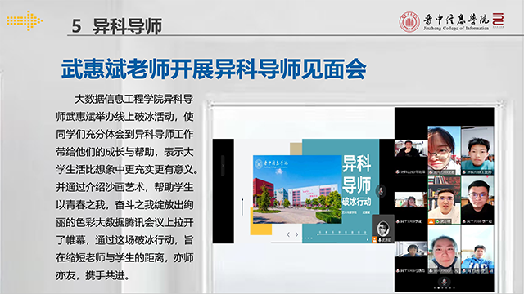Select the man in black with glasses tile
The width and height of the screenshot is (524, 294).
point(477,200)
